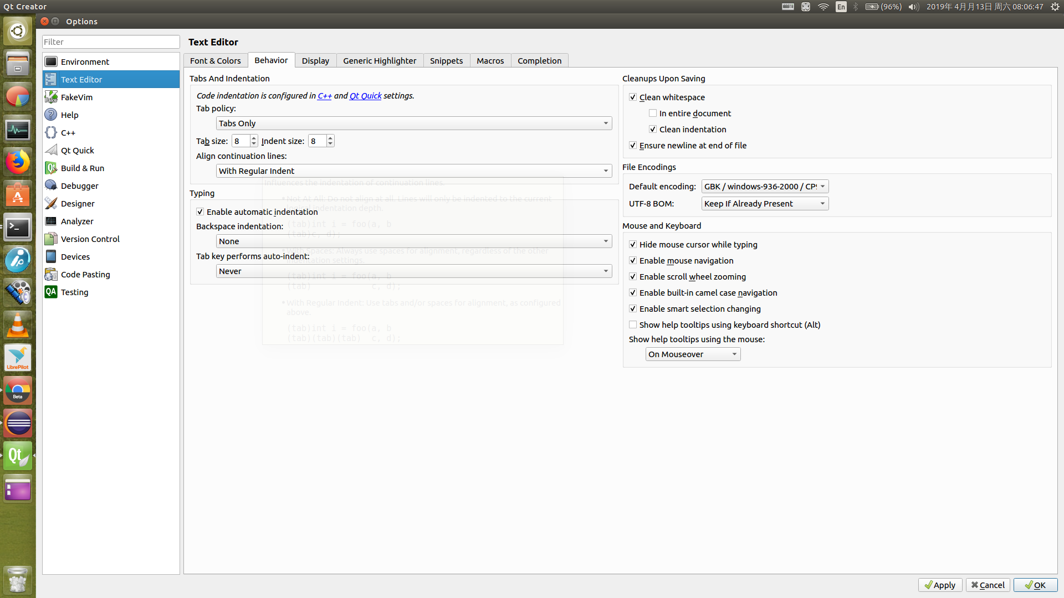Open Environment settings icon in sidebar
1064x598 pixels.
tap(51, 61)
